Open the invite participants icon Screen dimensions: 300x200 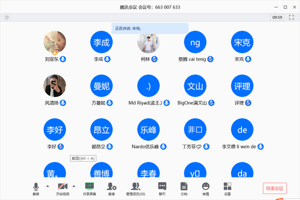(x=111, y=186)
